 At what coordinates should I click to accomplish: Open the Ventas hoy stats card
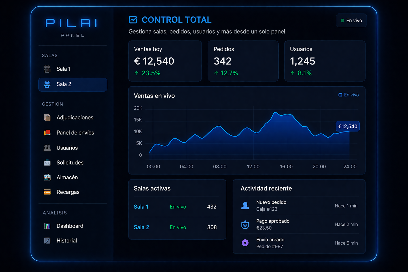(x=165, y=61)
